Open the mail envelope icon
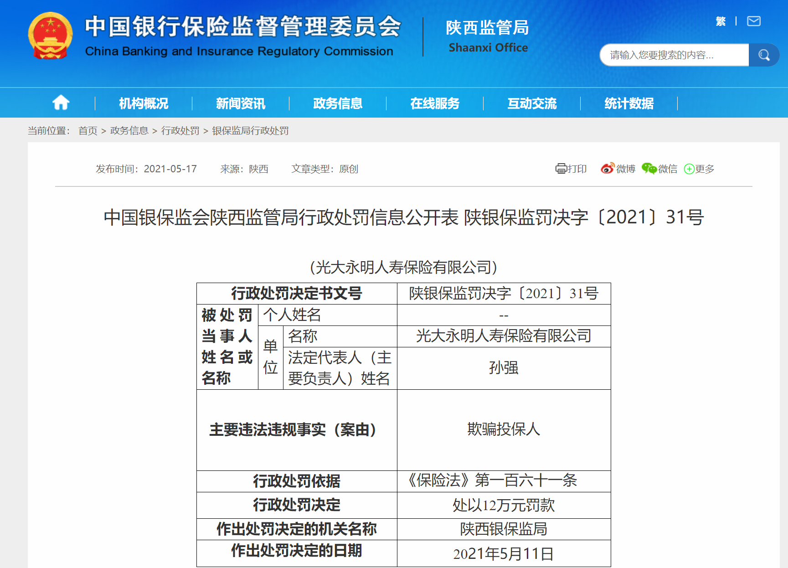 pos(754,21)
